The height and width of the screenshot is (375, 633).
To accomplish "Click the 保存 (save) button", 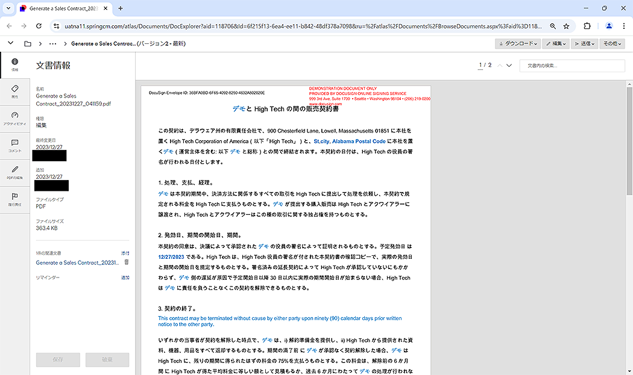I will pos(58,360).
